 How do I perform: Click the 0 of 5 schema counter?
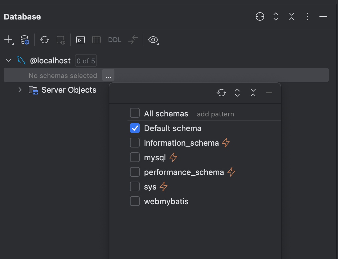pyautogui.click(x=86, y=61)
